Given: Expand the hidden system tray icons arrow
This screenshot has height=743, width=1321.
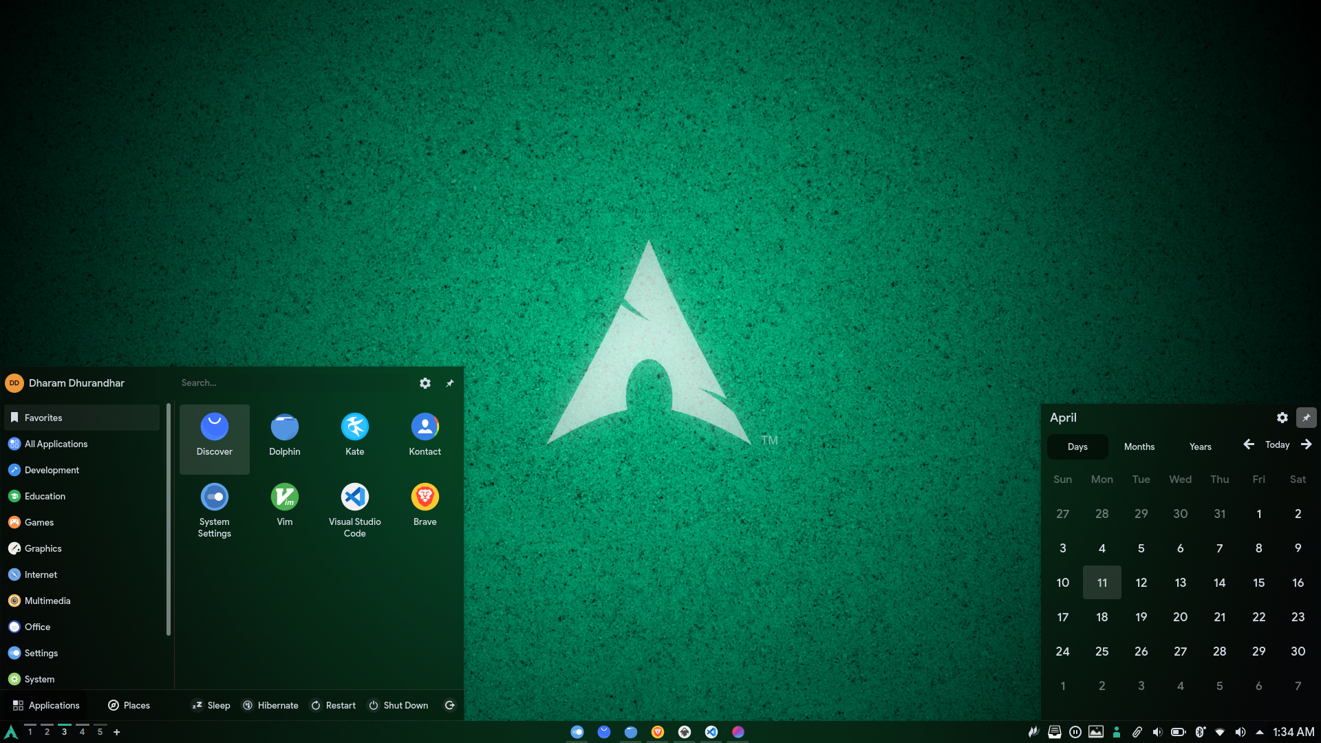Looking at the screenshot, I should pos(1260,732).
